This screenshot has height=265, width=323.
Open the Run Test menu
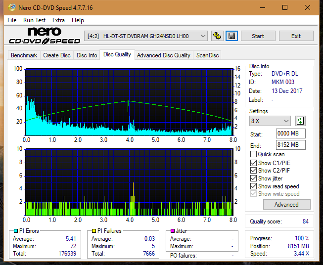[x=34, y=20]
